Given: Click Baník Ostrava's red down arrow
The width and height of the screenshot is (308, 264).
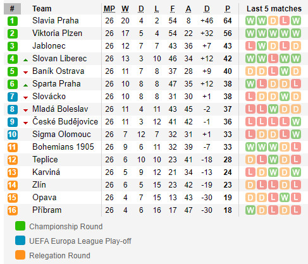Looking at the screenshot, I should [25, 73].
